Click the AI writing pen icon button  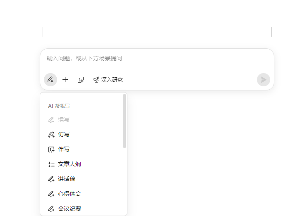pos(50,80)
